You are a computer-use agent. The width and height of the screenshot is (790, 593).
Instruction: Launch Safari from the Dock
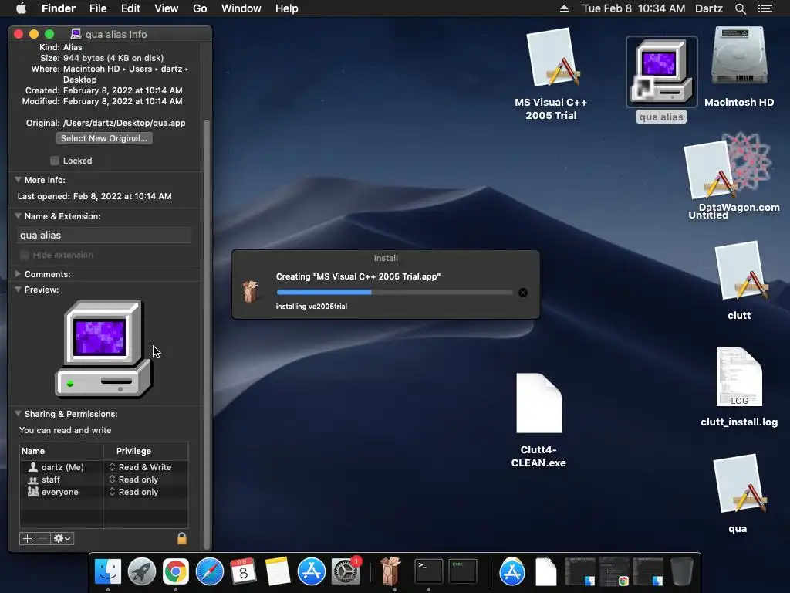coord(210,571)
